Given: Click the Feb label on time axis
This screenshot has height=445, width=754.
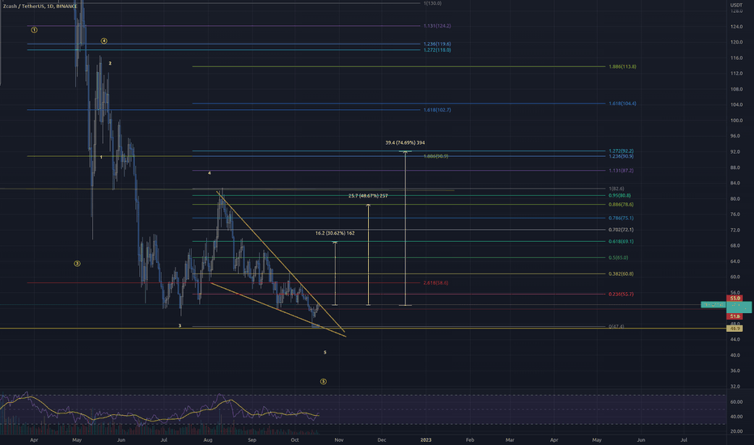Looking at the screenshot, I should click(470, 440).
